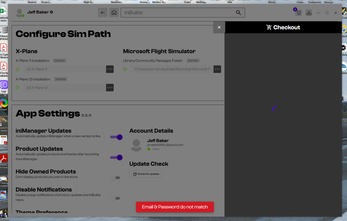Go to the home page icon
The image size is (347, 221).
pyautogui.click(x=114, y=13)
